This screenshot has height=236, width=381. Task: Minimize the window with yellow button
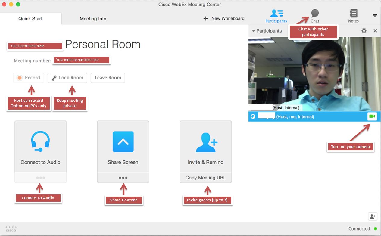pos(11,4)
